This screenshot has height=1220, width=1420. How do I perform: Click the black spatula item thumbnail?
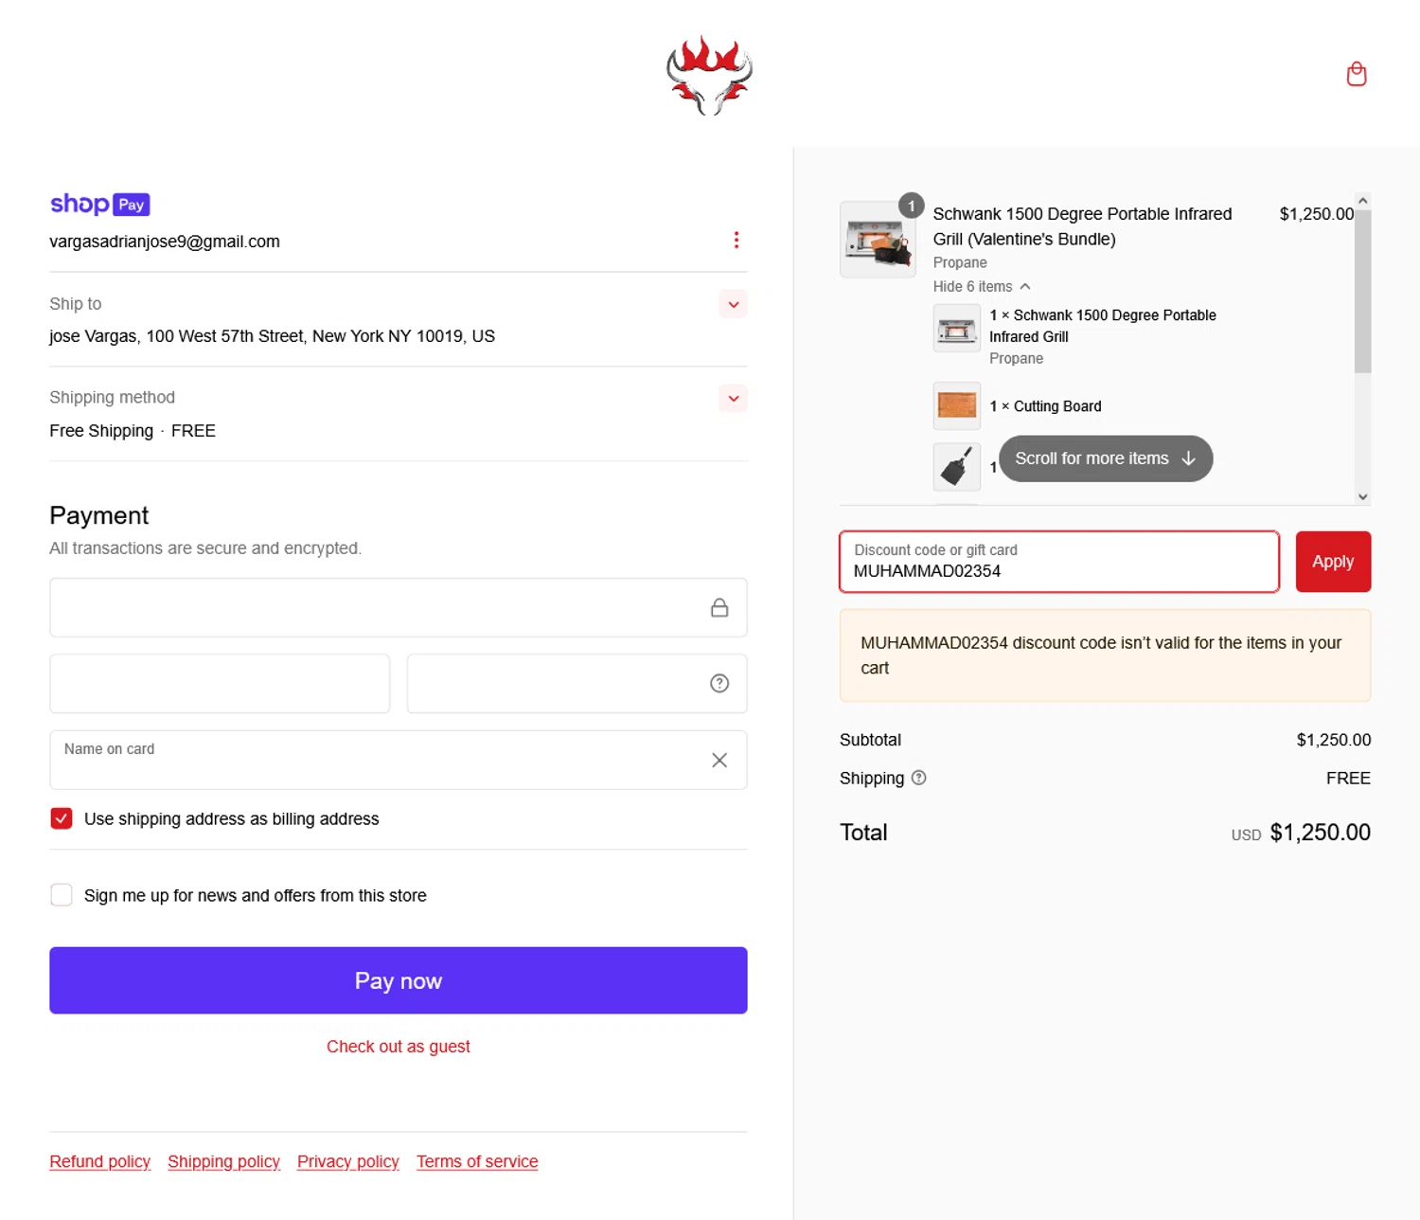tap(956, 467)
